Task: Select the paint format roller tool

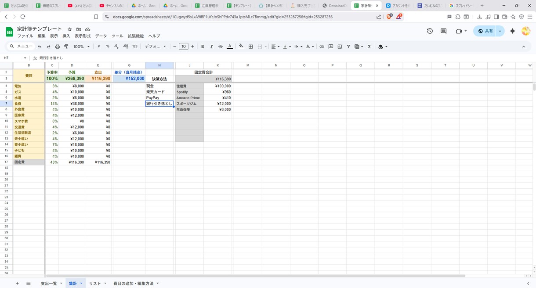Action: (66, 47)
